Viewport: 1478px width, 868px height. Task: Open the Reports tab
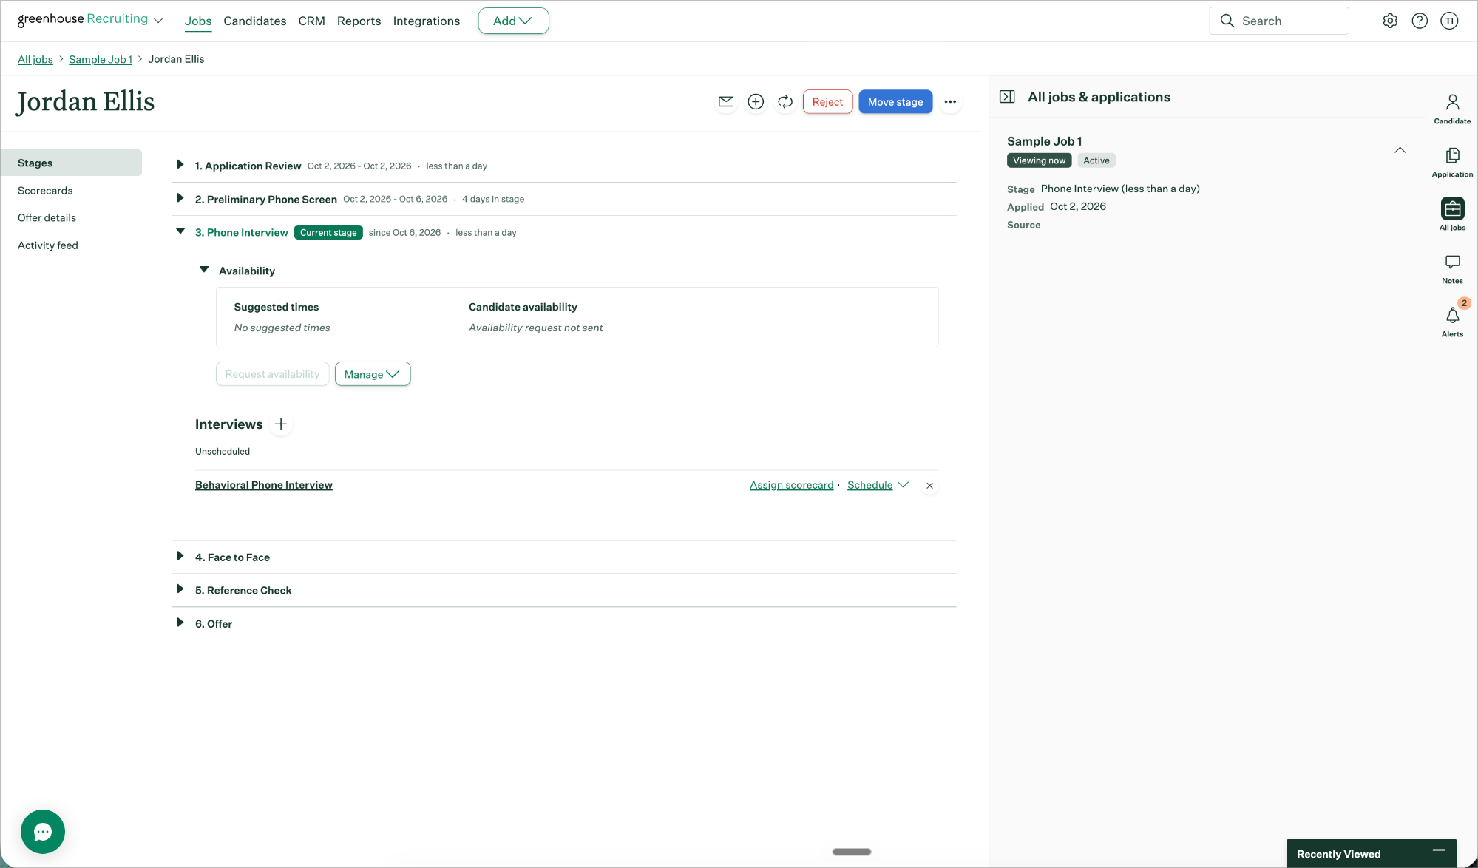click(x=359, y=21)
